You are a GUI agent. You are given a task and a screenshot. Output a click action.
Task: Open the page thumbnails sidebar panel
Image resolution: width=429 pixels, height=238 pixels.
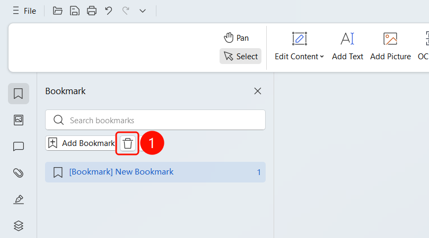[x=19, y=120]
